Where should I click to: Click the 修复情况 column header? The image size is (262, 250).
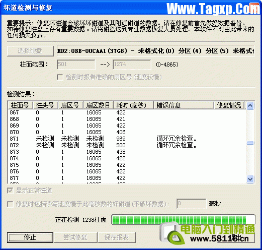click(x=229, y=105)
